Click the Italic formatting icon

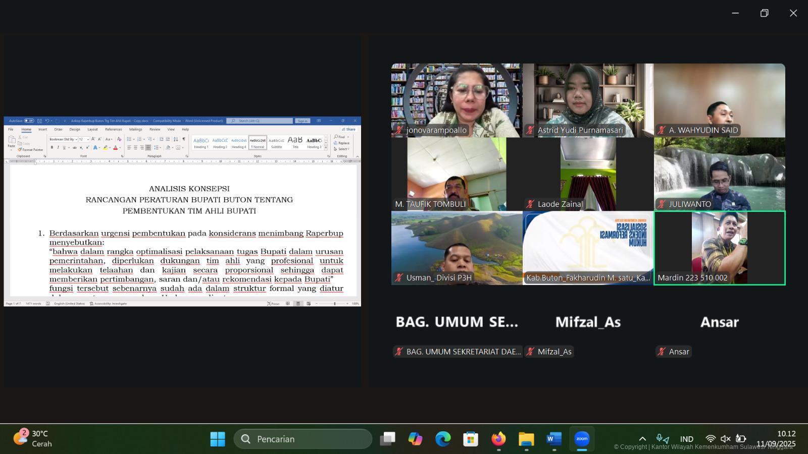tap(58, 148)
